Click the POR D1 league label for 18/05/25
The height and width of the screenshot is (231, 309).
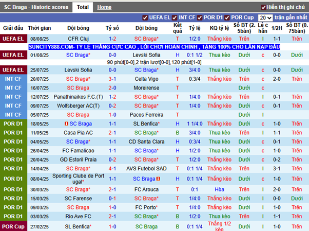13,123
